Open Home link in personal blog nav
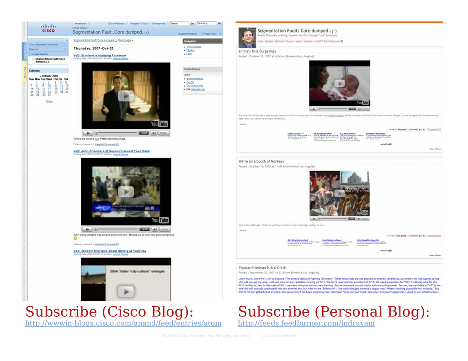The height and width of the screenshot is (361, 468). point(260,41)
